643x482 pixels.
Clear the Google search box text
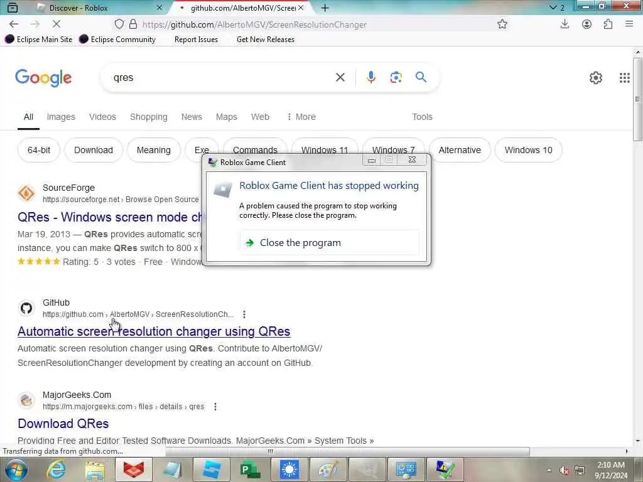click(340, 77)
